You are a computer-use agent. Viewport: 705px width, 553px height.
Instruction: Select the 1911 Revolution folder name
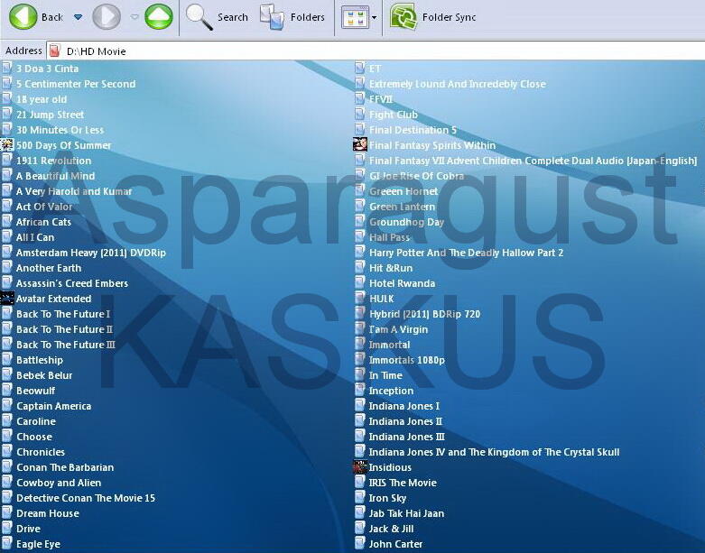click(53, 161)
